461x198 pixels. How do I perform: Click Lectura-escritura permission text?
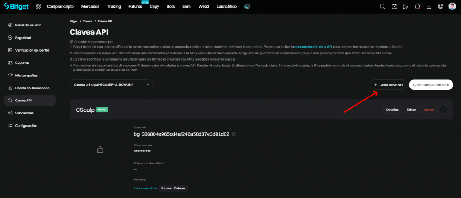[145, 188]
